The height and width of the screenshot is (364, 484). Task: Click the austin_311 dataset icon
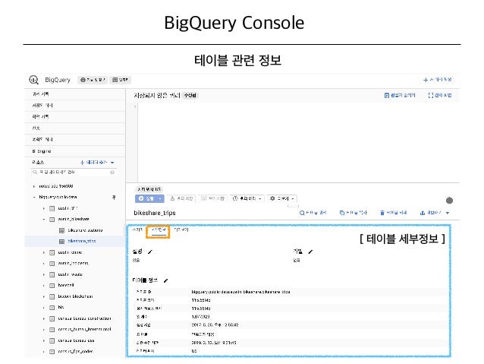pyautogui.click(x=52, y=208)
